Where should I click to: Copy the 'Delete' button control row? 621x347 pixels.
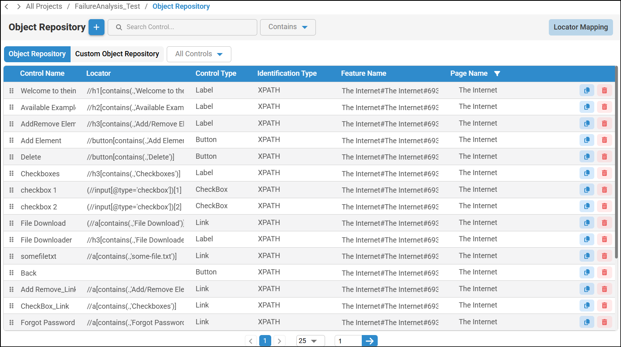(x=587, y=157)
